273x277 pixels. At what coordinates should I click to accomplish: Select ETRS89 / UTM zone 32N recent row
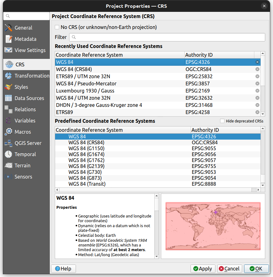(158, 76)
